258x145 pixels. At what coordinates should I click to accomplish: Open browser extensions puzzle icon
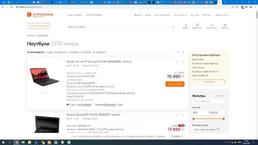pyautogui.click(x=246, y=7)
